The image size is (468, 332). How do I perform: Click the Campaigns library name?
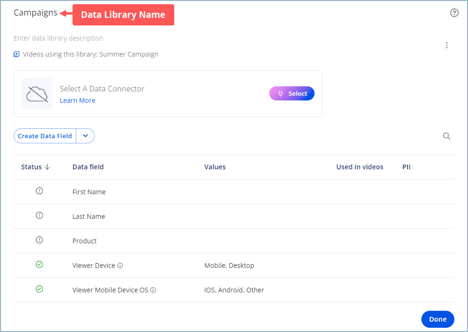(35, 13)
